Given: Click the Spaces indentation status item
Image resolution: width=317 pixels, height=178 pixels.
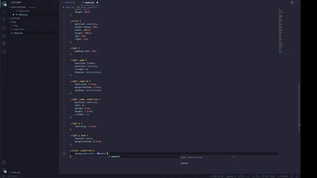Looking at the screenshot, I should (231, 176).
